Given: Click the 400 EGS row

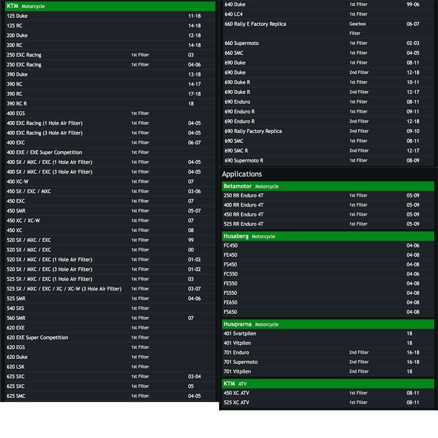Looking at the screenshot, I should 110,113.
